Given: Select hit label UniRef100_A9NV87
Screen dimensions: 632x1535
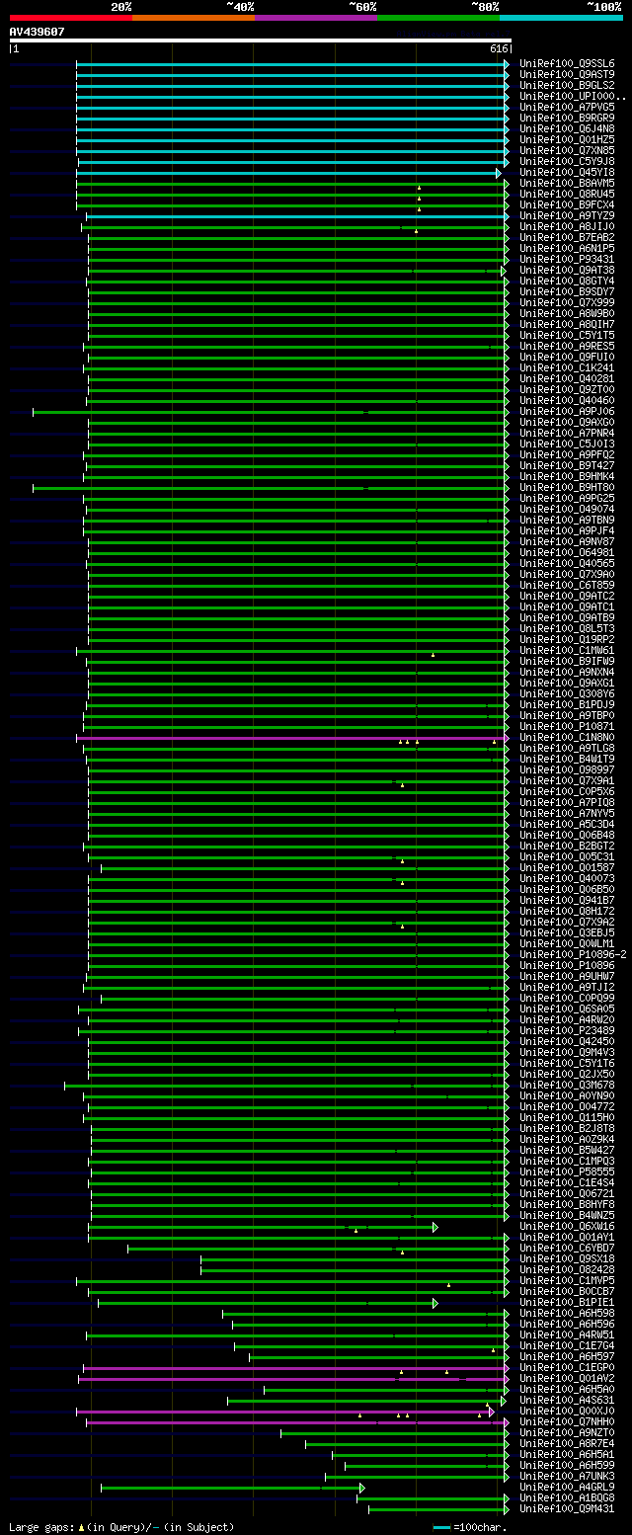Looking at the screenshot, I should 567,542.
